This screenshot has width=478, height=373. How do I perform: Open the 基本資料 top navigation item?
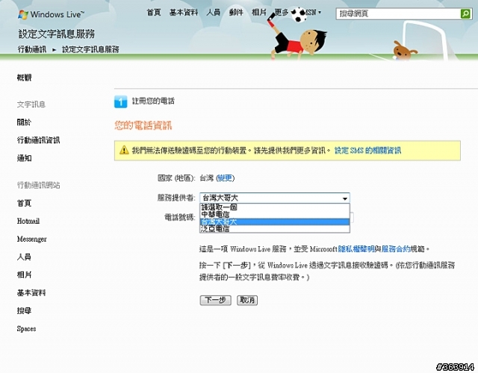coord(184,13)
